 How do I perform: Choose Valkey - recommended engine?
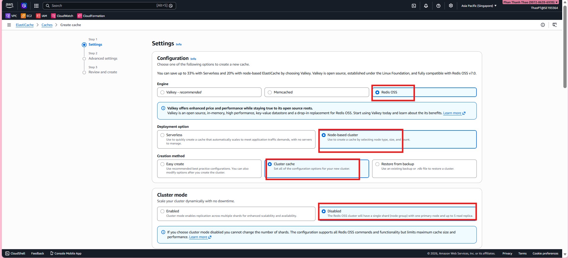pos(209,92)
